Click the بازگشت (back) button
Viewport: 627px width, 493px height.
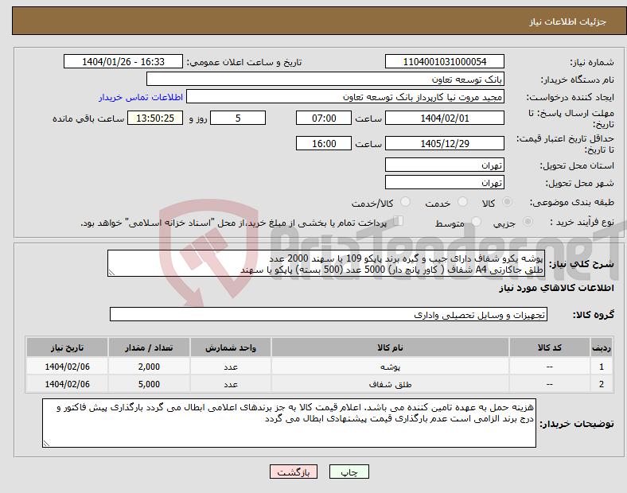tap(294, 472)
